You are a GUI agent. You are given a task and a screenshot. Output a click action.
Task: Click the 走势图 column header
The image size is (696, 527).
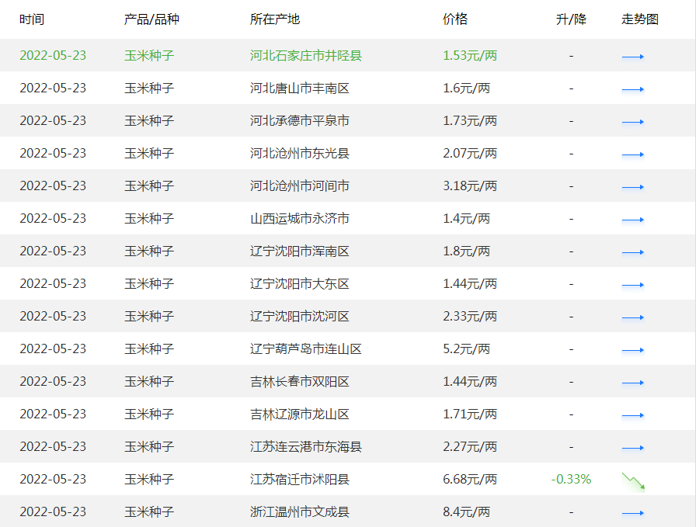637,19
